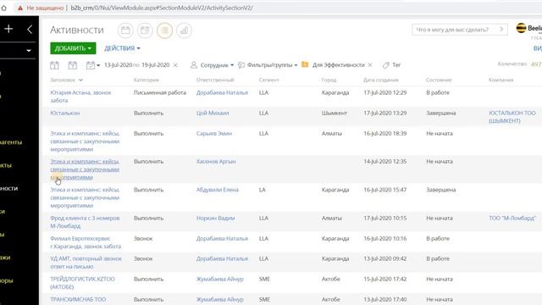Image resolution: width=542 pixels, height=305 pixels.
Task: Click the single-day calendar filter icon
Action: (54, 65)
